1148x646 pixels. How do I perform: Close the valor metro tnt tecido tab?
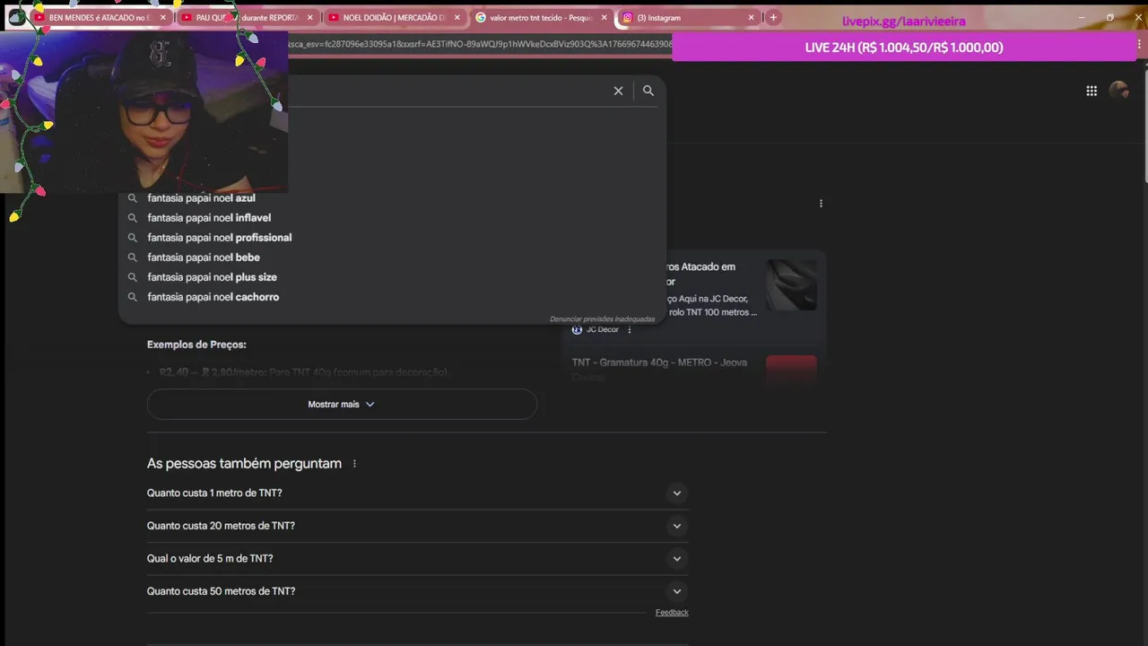coord(604,17)
